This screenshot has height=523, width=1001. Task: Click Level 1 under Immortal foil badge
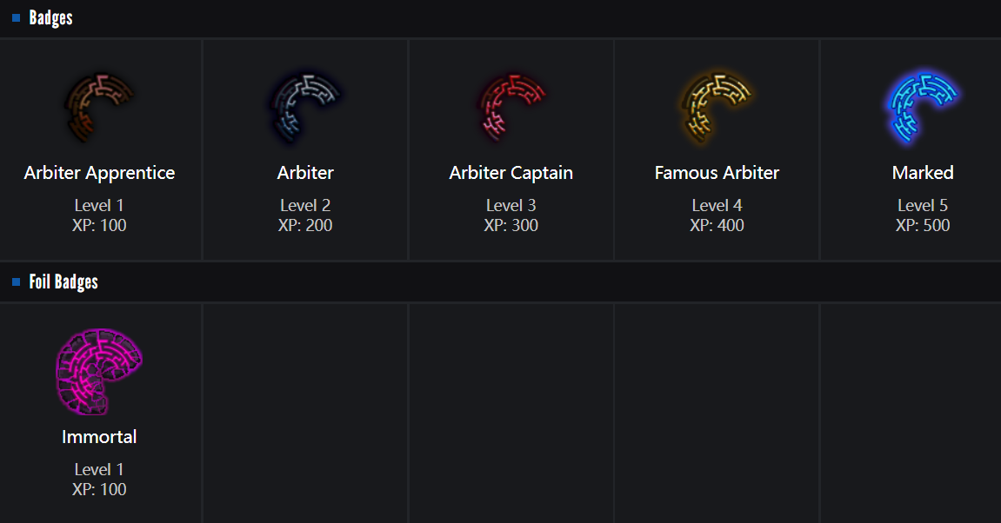(99, 470)
